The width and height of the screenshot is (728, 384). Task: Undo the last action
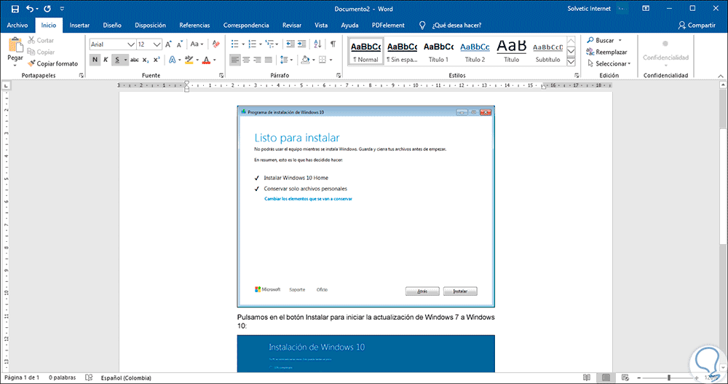tap(30, 9)
